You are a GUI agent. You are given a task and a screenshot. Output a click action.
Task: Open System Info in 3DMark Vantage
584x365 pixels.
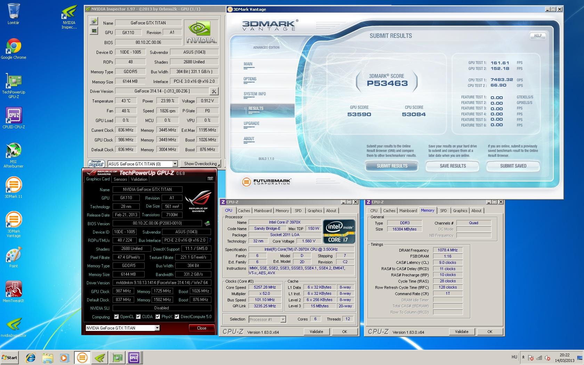point(255,94)
